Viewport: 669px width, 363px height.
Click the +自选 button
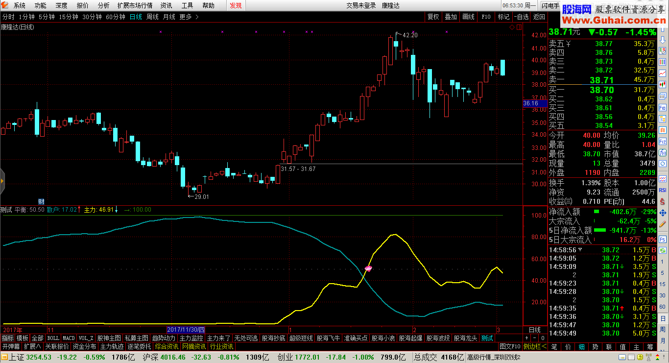(x=522, y=17)
